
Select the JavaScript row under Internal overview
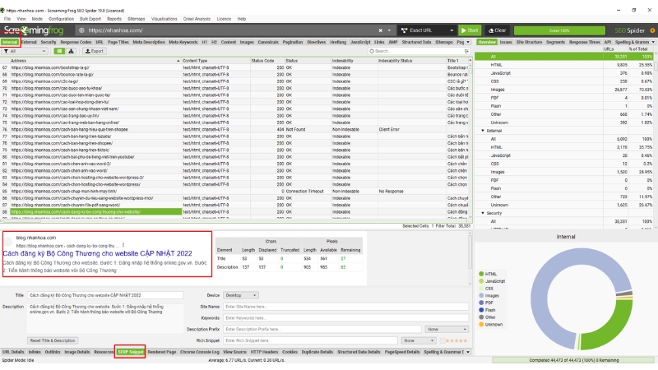tap(564, 73)
